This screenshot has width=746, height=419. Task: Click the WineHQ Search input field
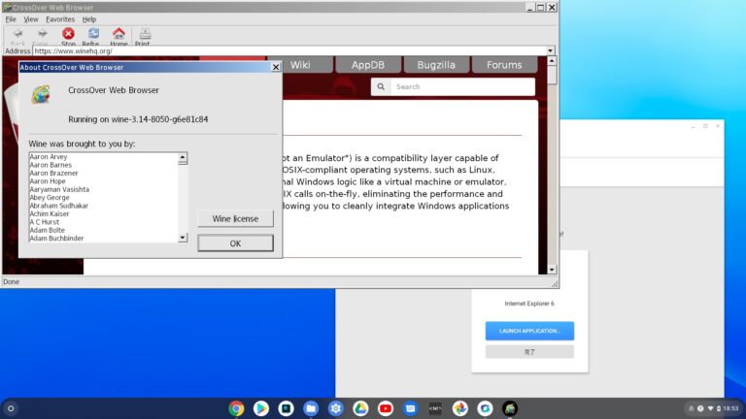[x=462, y=87]
